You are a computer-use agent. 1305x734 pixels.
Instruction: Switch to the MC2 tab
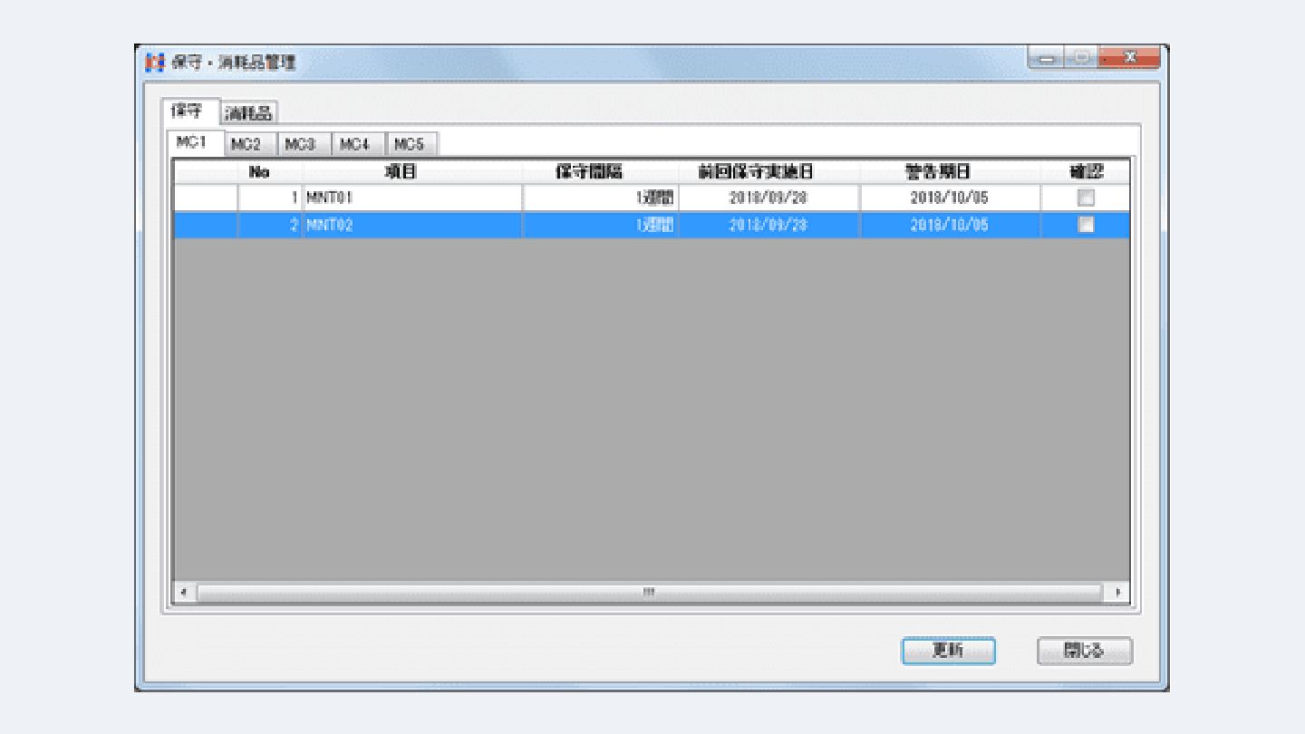click(x=247, y=144)
